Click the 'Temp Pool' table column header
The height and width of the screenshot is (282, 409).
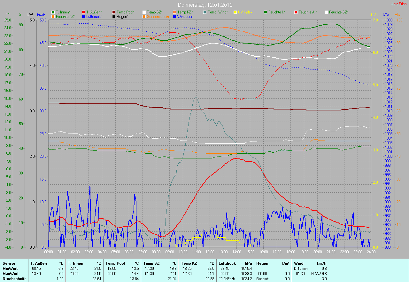[115, 263]
